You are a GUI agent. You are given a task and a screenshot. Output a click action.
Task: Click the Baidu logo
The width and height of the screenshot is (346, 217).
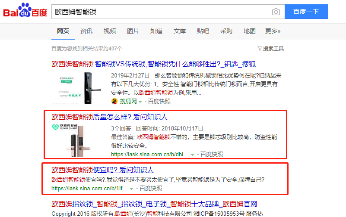25,12
